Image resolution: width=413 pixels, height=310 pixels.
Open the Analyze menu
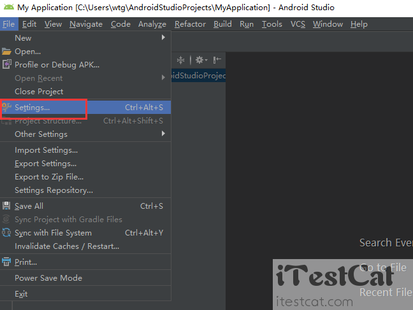point(152,24)
